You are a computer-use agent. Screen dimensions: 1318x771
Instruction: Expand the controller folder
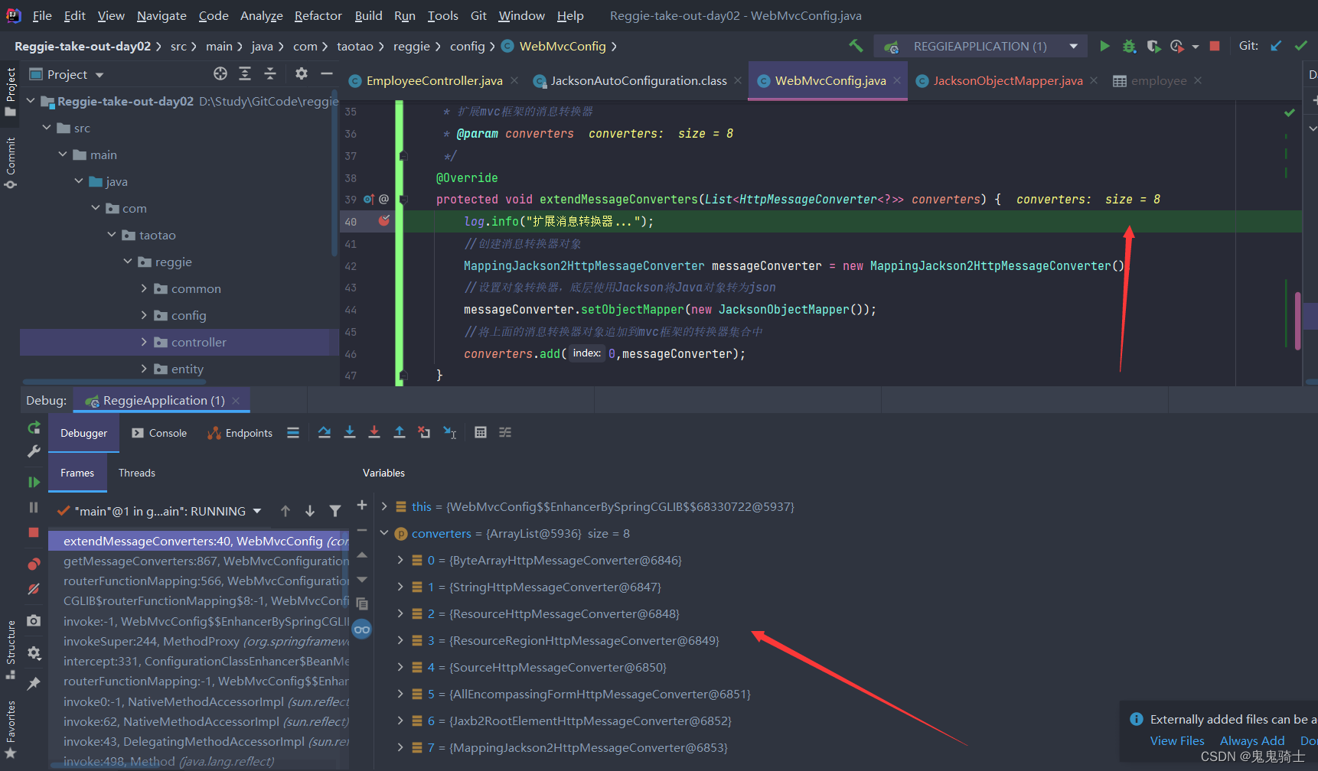tap(144, 342)
